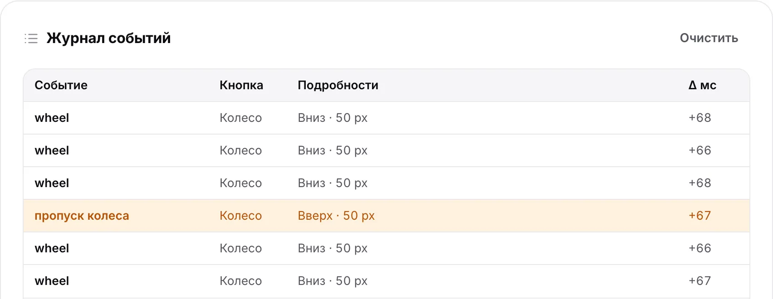Click the Δ мс column header
Screen dimensions: 773x299
702,85
